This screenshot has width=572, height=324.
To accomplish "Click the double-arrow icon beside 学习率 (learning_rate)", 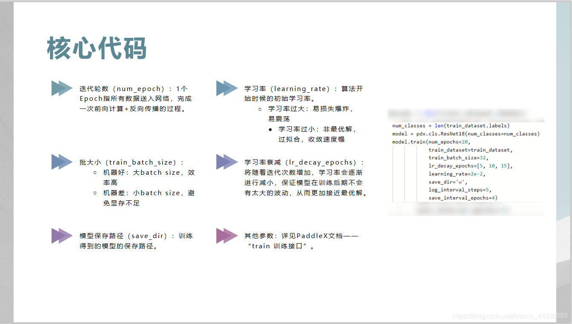I will [x=227, y=88].
